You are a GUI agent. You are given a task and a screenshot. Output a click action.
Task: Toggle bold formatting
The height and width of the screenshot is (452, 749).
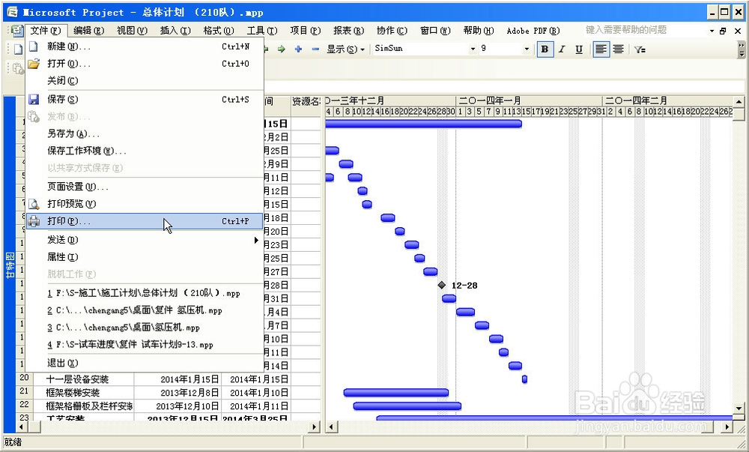545,49
